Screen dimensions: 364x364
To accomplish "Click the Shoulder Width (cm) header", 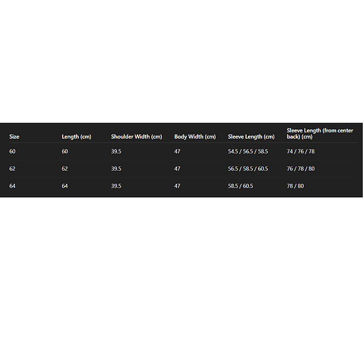I will click(x=137, y=137).
